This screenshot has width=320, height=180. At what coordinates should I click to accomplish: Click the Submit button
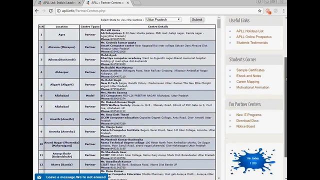197,19
